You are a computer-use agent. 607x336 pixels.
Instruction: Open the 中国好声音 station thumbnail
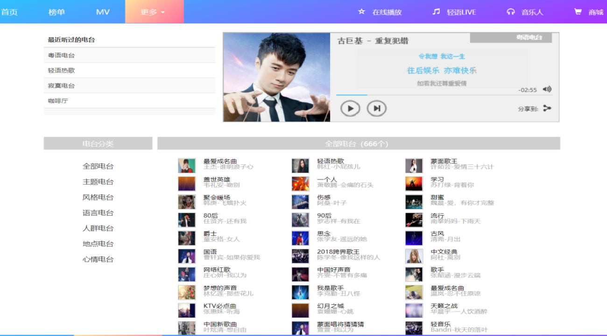pyautogui.click(x=300, y=274)
